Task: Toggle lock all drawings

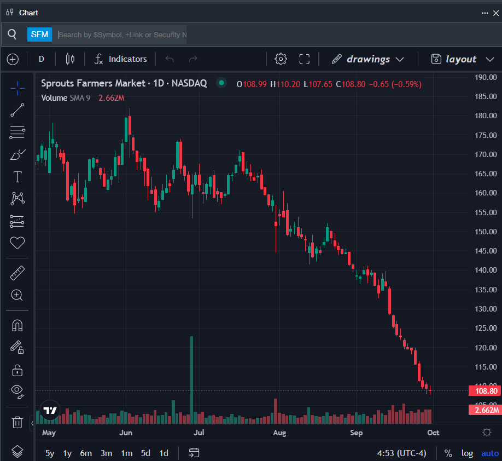Action: point(17,370)
